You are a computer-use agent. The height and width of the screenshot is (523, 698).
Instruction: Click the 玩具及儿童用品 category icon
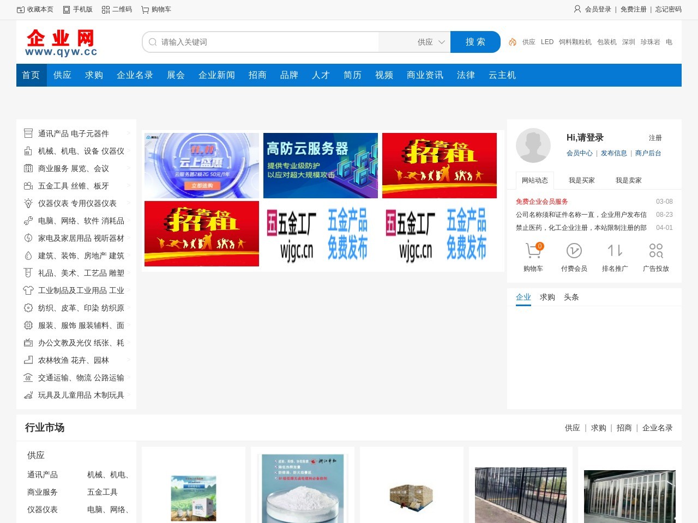pos(28,395)
